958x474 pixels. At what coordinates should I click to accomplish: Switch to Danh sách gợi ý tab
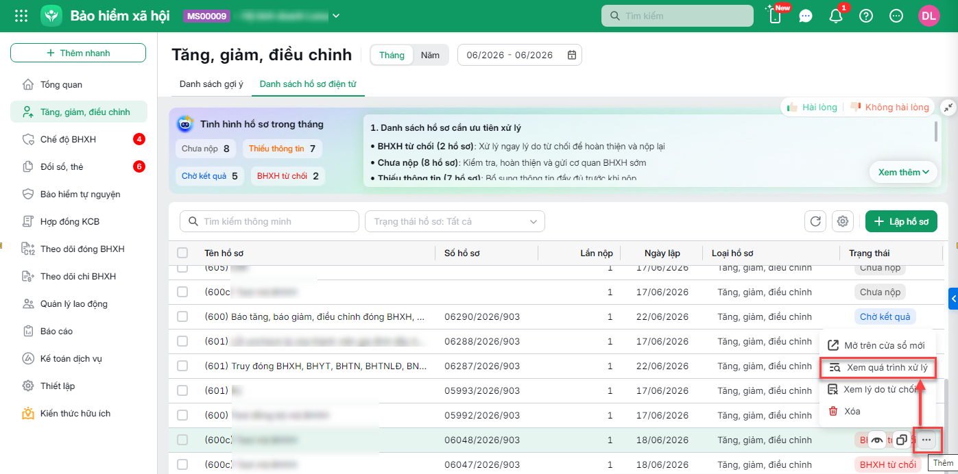pyautogui.click(x=211, y=84)
